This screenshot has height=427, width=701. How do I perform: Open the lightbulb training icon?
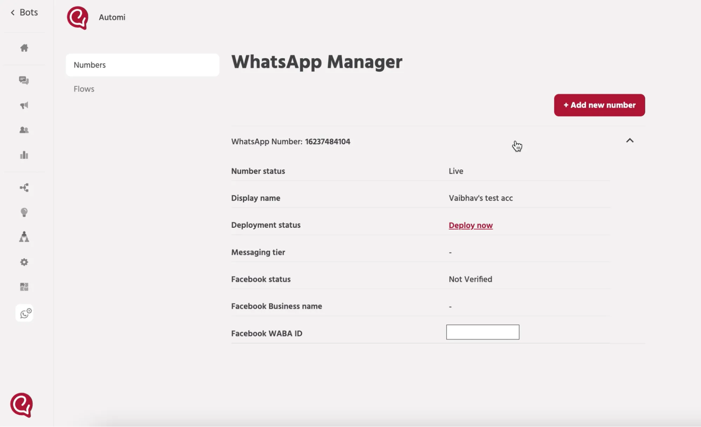point(24,212)
